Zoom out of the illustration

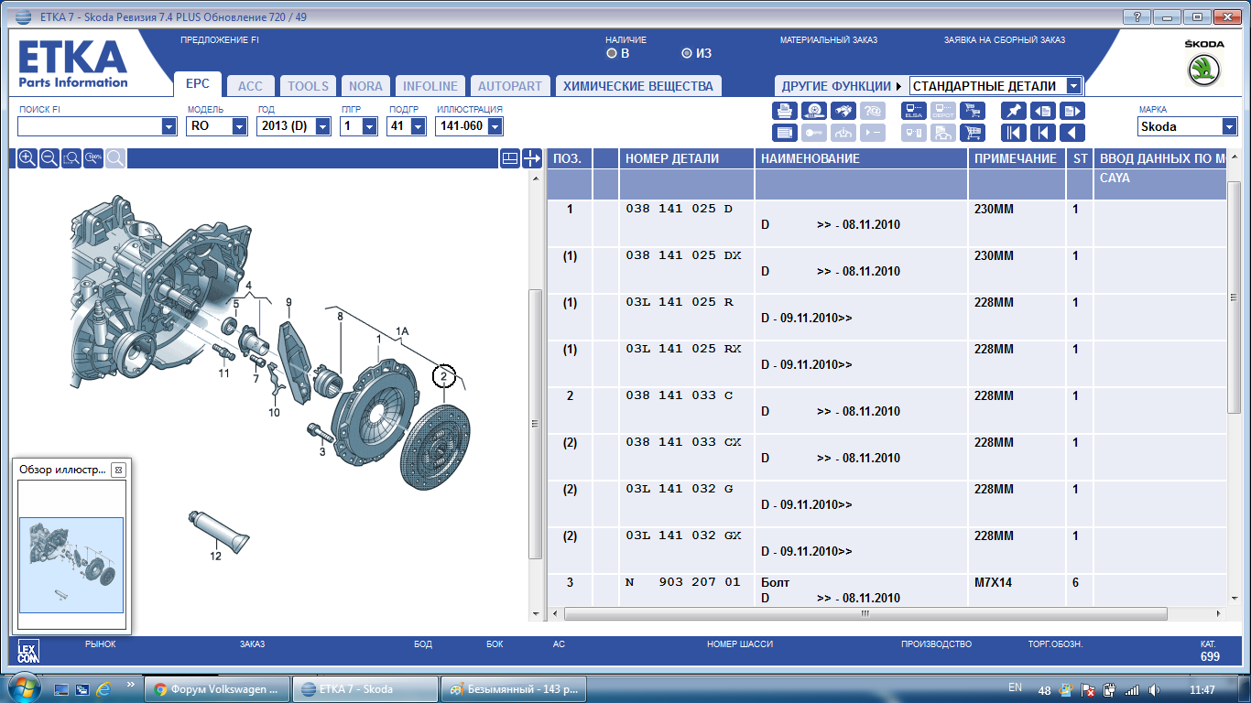49,158
